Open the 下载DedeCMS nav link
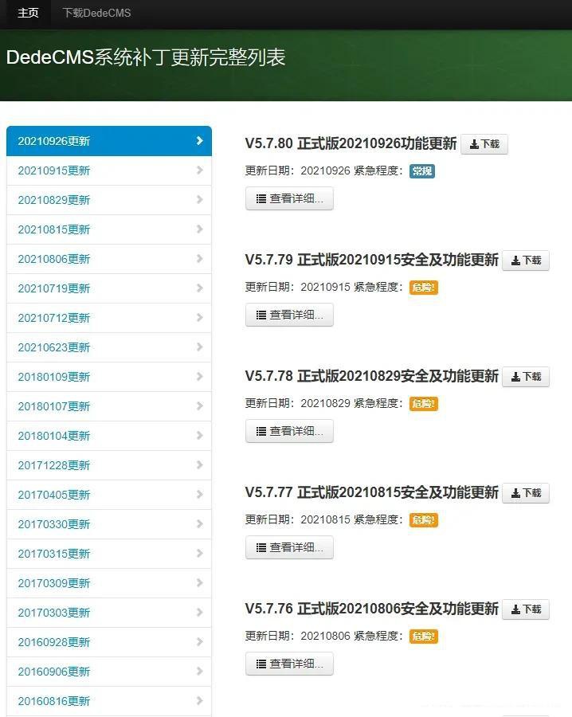This screenshot has height=717, width=572. 96,14
